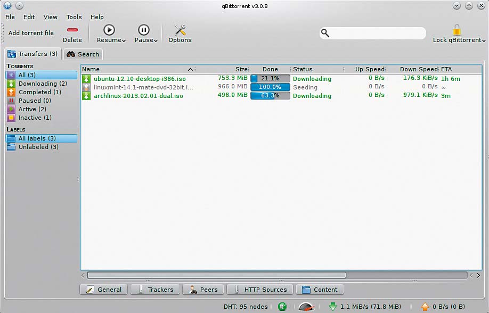Switch to the Search tab
This screenshot has height=313, width=489.
(83, 54)
